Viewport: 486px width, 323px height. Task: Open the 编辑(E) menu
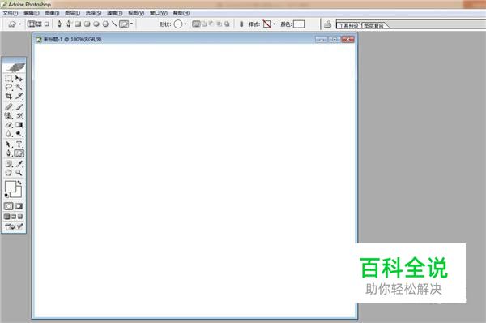[x=32, y=13]
